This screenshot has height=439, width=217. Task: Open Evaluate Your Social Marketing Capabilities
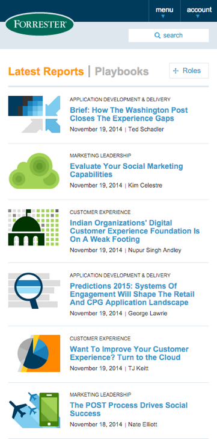[126, 170]
